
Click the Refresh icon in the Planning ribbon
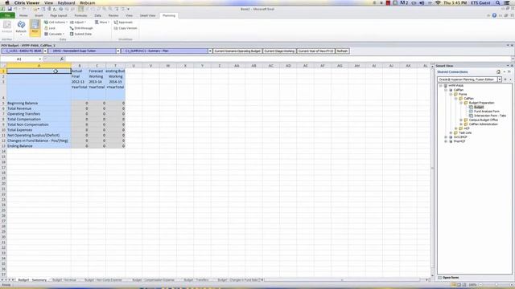click(x=21, y=26)
